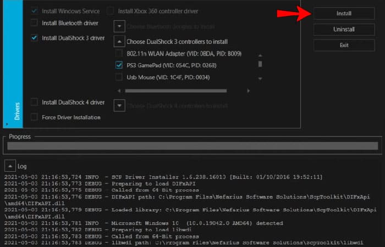Screen dimensions: 385x247
Task: Click the device list vertical scrollbar thumb
Action: coord(260,64)
